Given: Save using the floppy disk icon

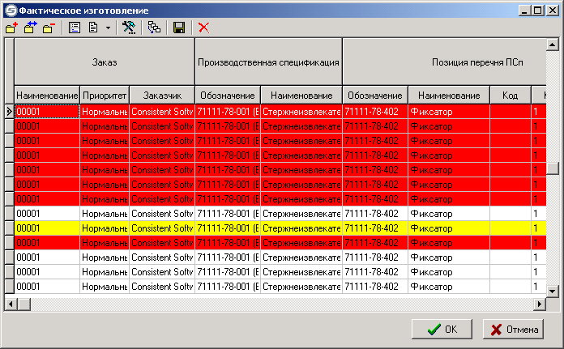Looking at the screenshot, I should tap(179, 28).
